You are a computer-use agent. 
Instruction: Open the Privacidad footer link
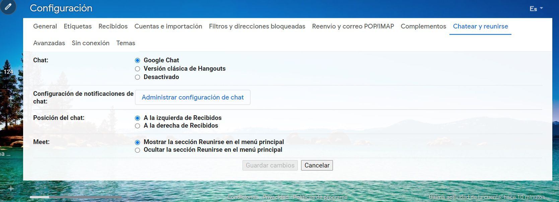275,197
